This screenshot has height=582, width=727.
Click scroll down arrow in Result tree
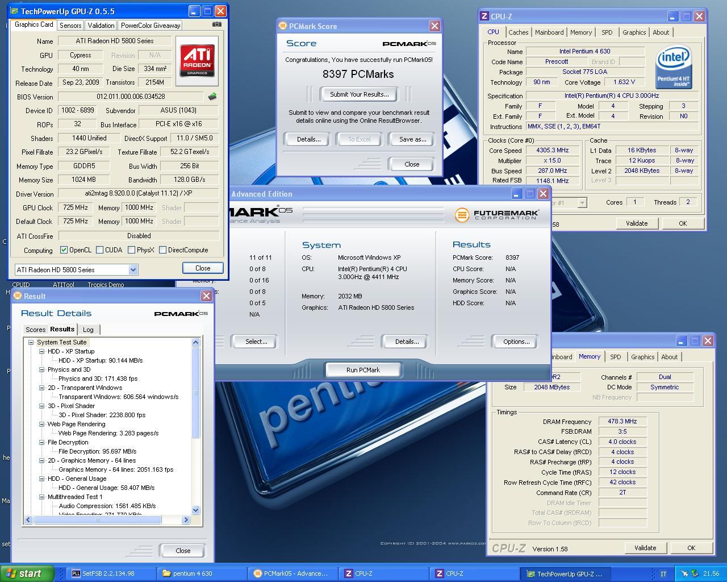click(195, 510)
